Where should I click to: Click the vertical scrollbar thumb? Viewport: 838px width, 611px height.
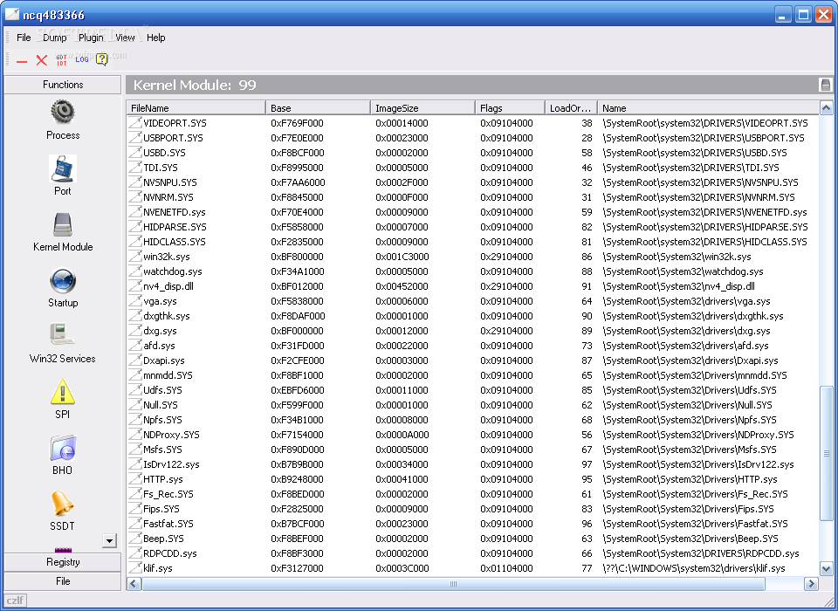(826, 453)
